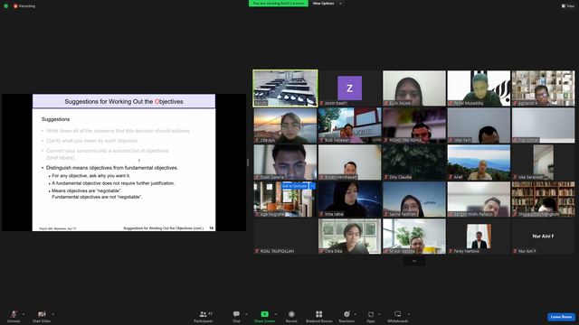Click slide page number 14
The height and width of the screenshot is (325, 579).
pyautogui.click(x=211, y=228)
